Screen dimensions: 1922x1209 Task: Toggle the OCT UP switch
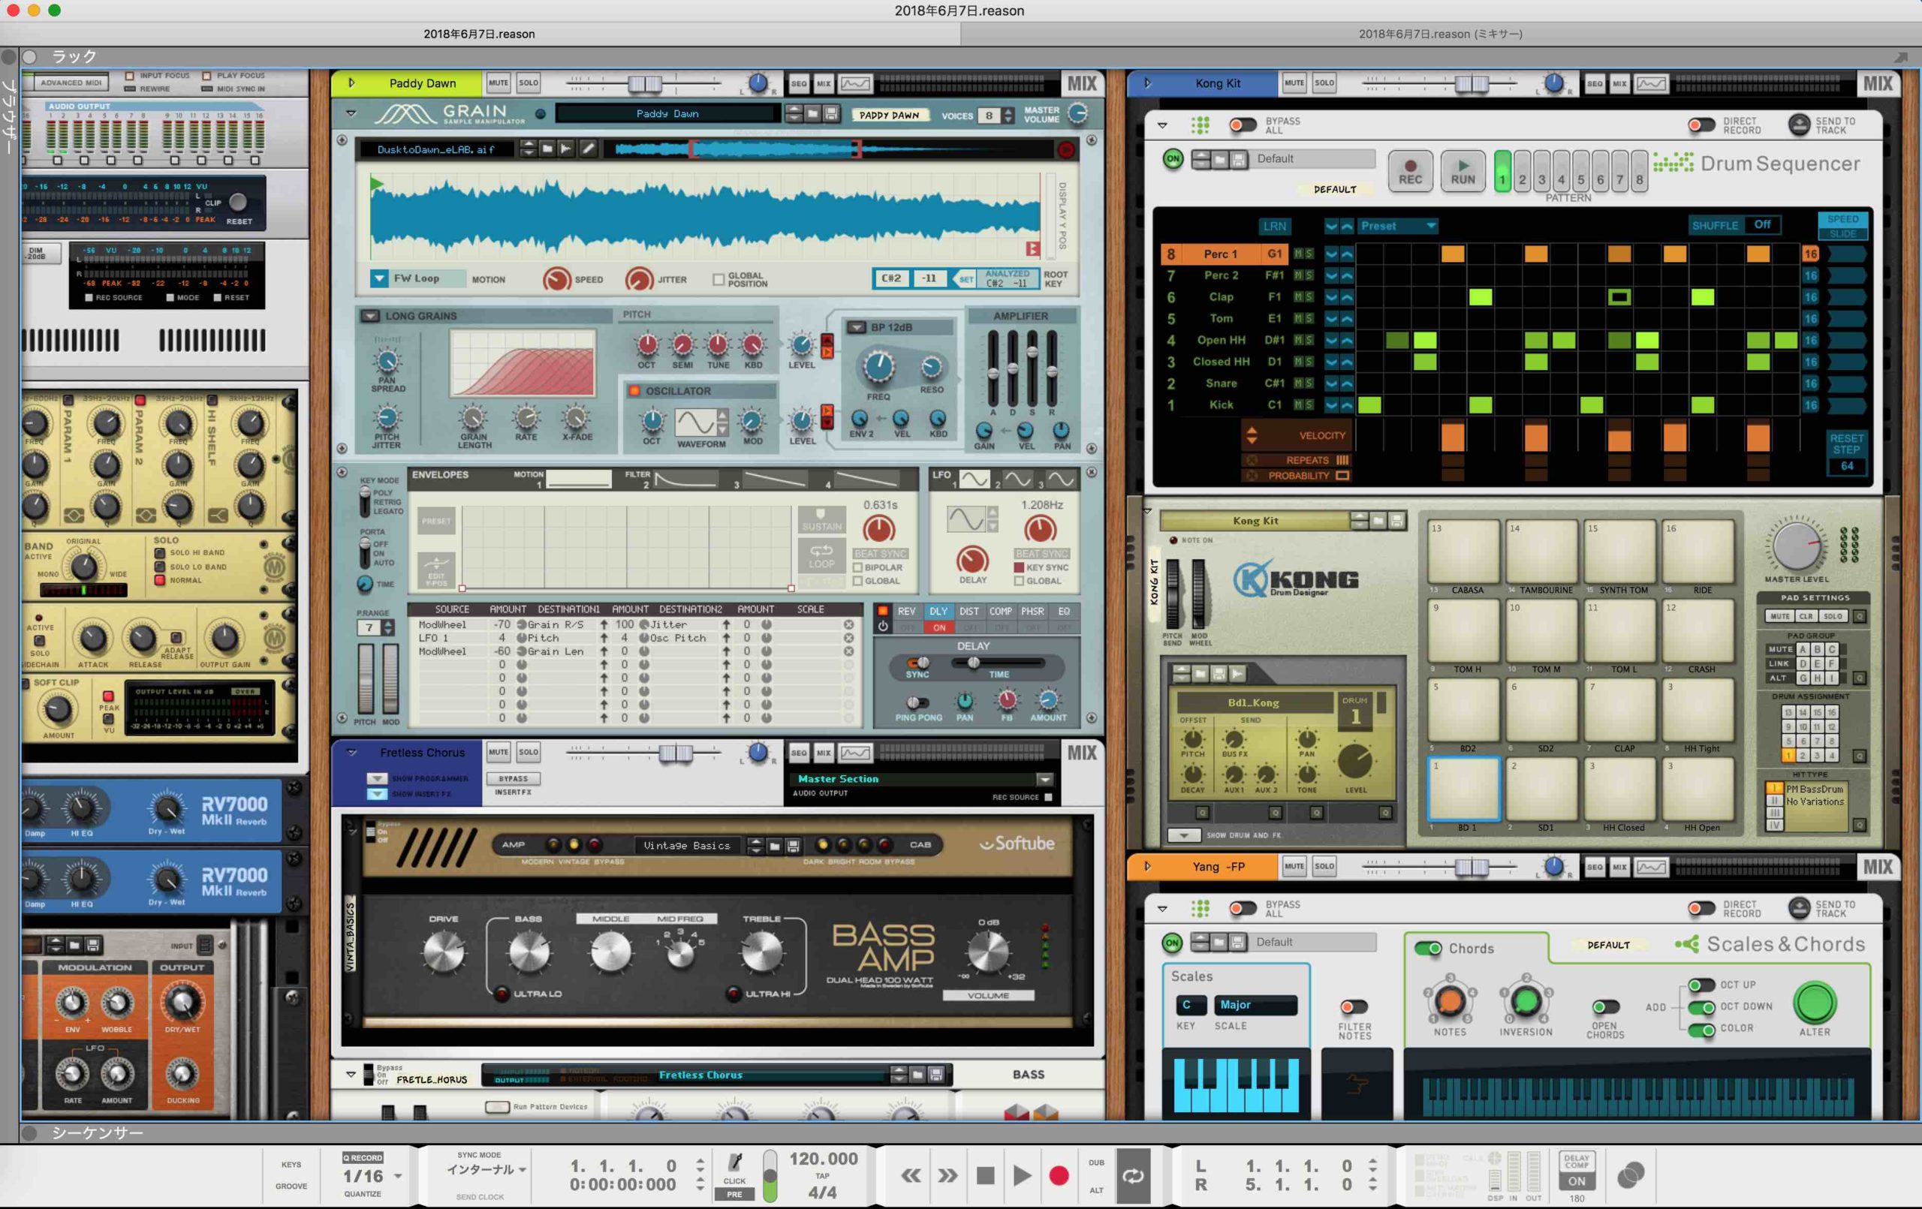coord(1701,985)
